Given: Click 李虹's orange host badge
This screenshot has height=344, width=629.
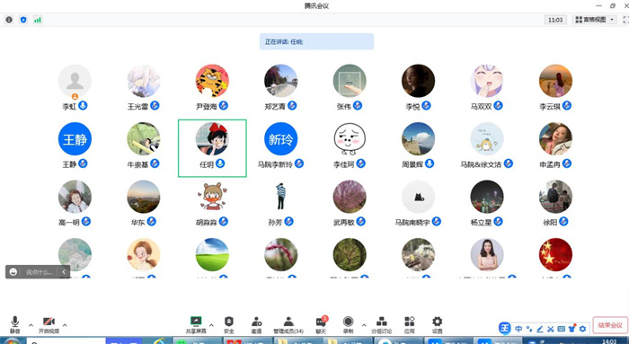Looking at the screenshot, I should coord(75,96).
